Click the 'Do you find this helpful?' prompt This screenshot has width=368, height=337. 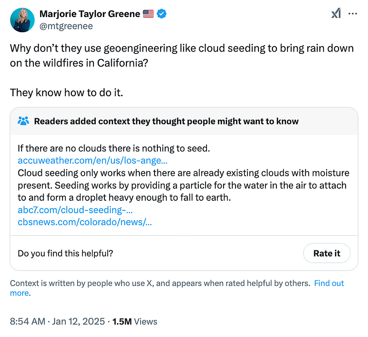[x=65, y=253]
